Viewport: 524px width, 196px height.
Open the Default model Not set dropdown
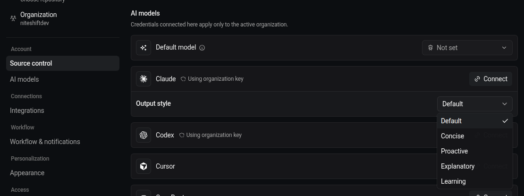(x=467, y=48)
